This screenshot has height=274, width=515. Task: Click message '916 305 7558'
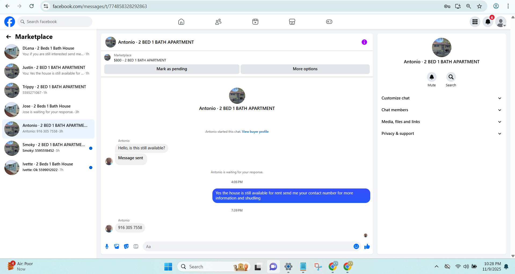click(x=130, y=228)
